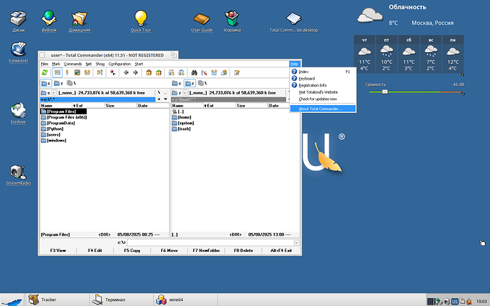Viewport: 490px width, 306px height.
Task: Open the Commands menu
Action: 73,64
